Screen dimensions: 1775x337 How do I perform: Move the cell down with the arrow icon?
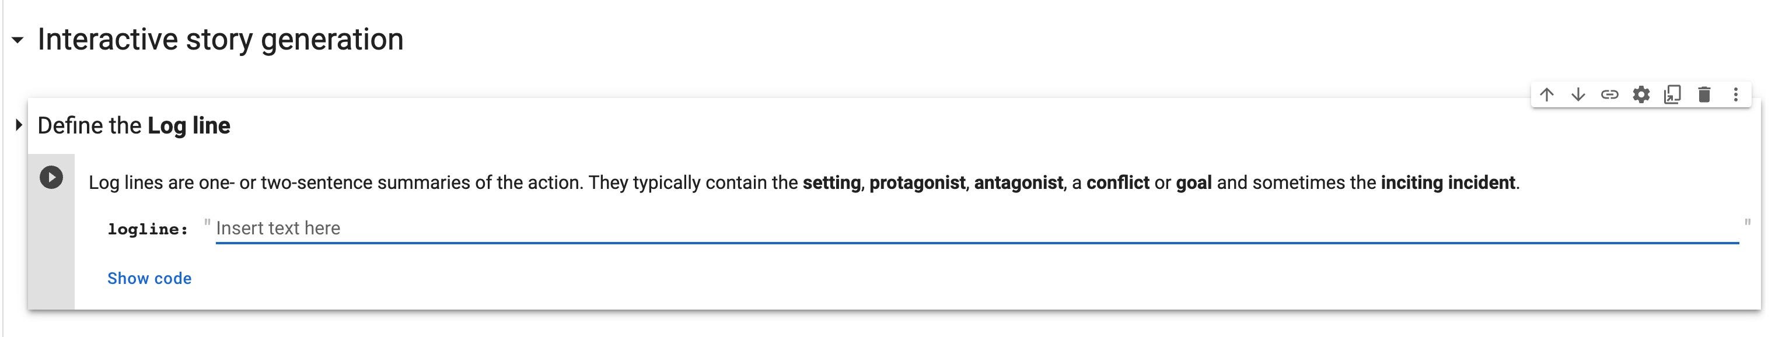pos(1578,94)
